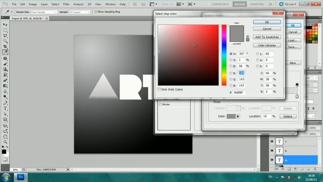
Task: Expand more workspaces with the double-arrow
Action: click(x=271, y=4)
